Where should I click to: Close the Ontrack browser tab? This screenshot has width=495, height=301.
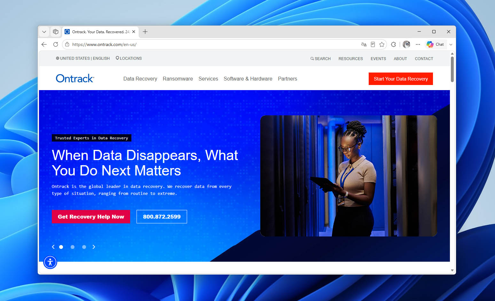point(134,32)
